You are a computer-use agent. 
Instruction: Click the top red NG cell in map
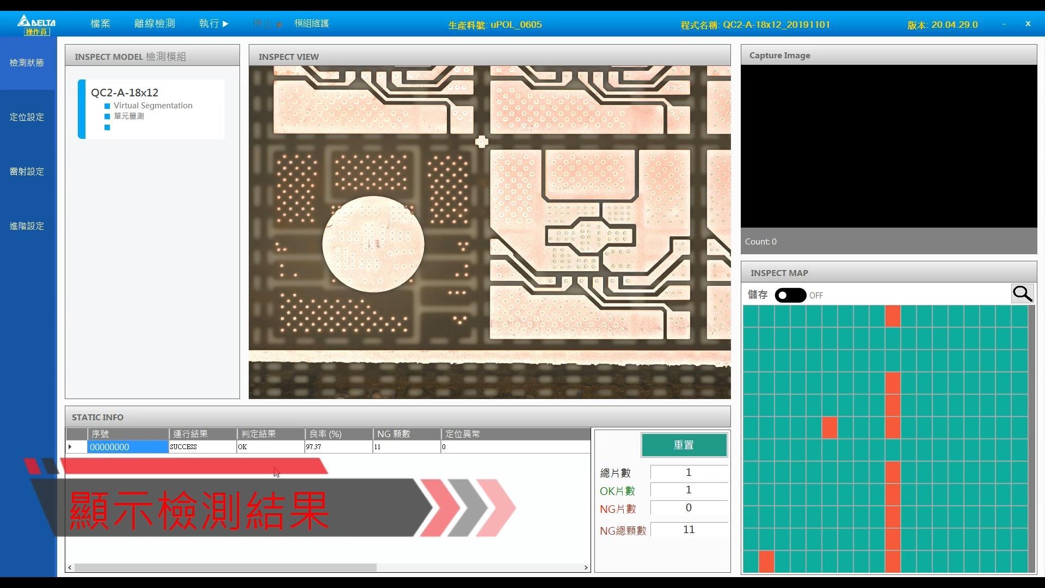[x=893, y=316]
